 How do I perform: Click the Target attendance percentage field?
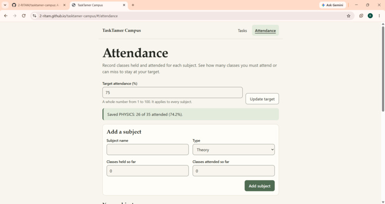(x=172, y=92)
